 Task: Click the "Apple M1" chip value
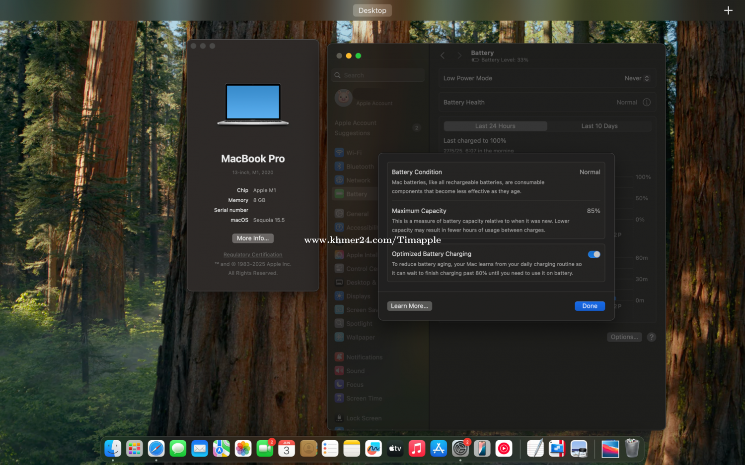coord(265,190)
